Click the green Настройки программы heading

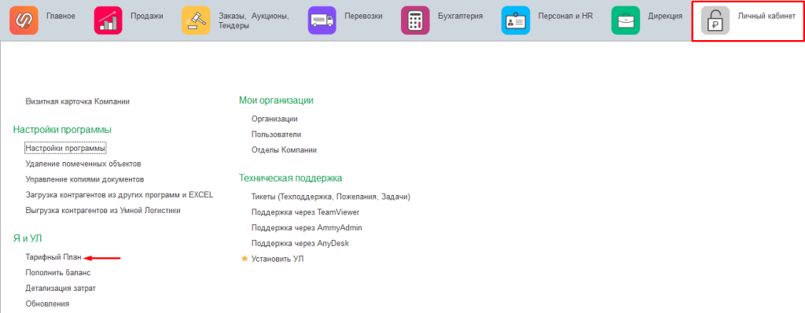point(62,130)
